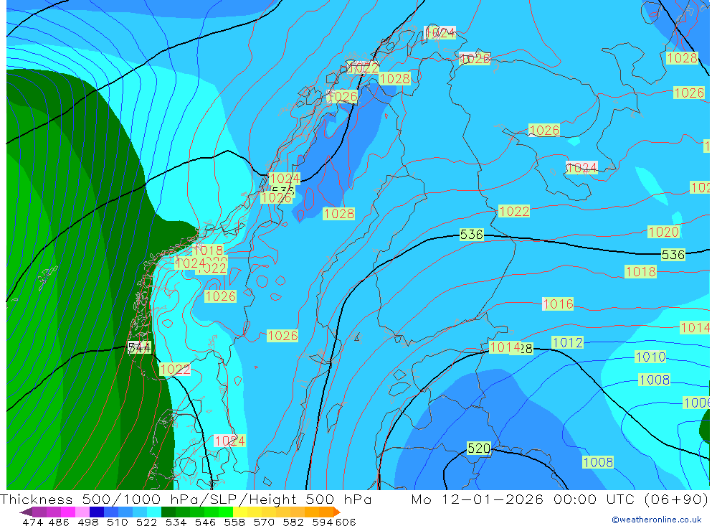Click the time text 00:00 UTC
Image resolution: width=717 pixels, height=526 pixels.
coord(595,499)
